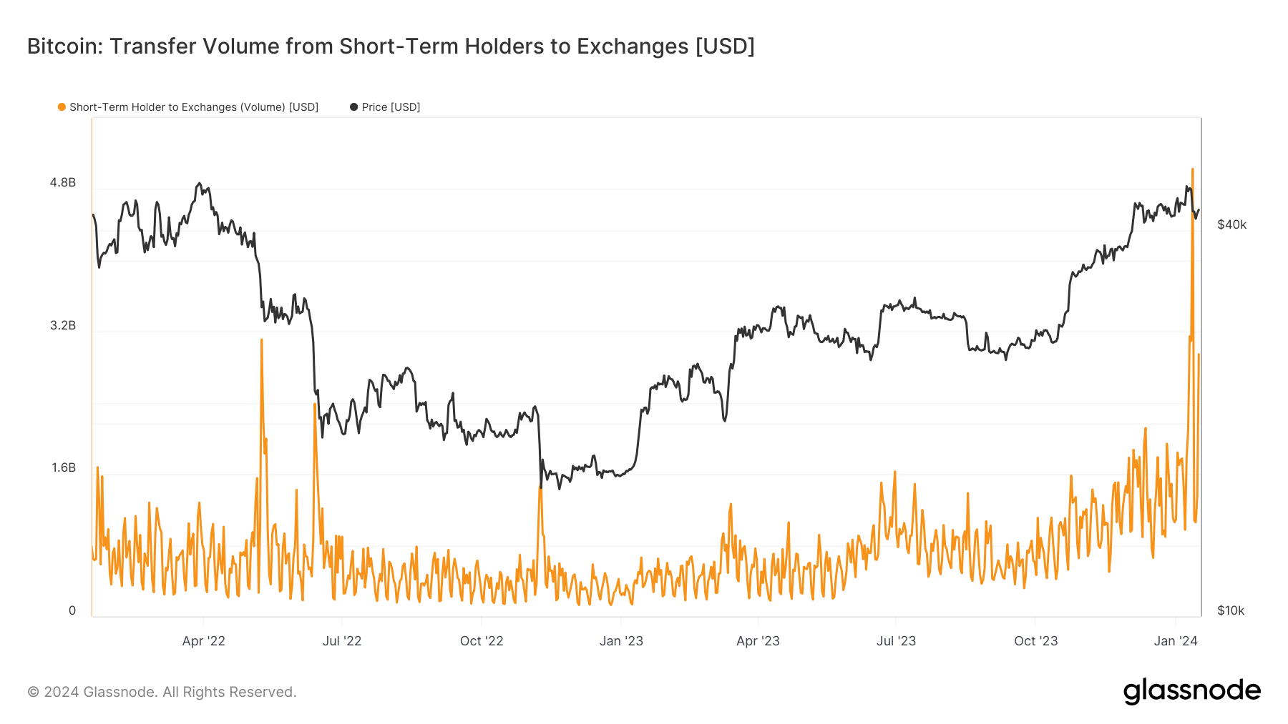
Task: Select the Jul '23 x-axis label
Action: click(x=896, y=641)
